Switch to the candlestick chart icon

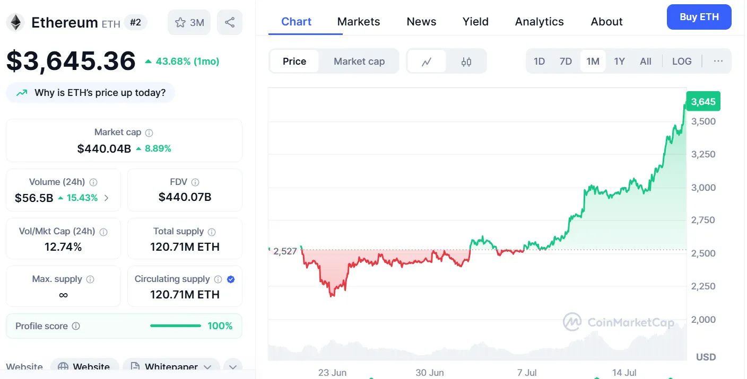(x=466, y=61)
